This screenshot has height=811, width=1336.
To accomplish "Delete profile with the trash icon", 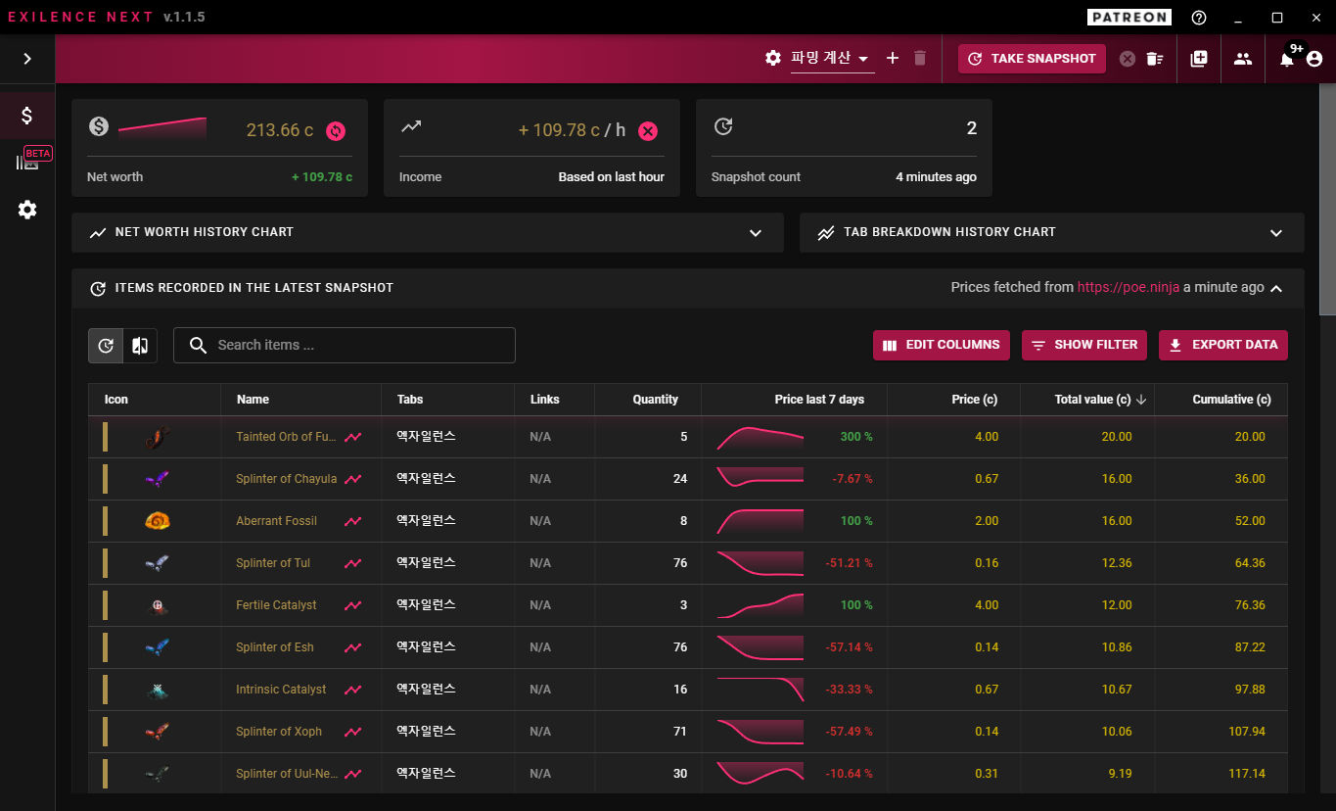I will (920, 58).
